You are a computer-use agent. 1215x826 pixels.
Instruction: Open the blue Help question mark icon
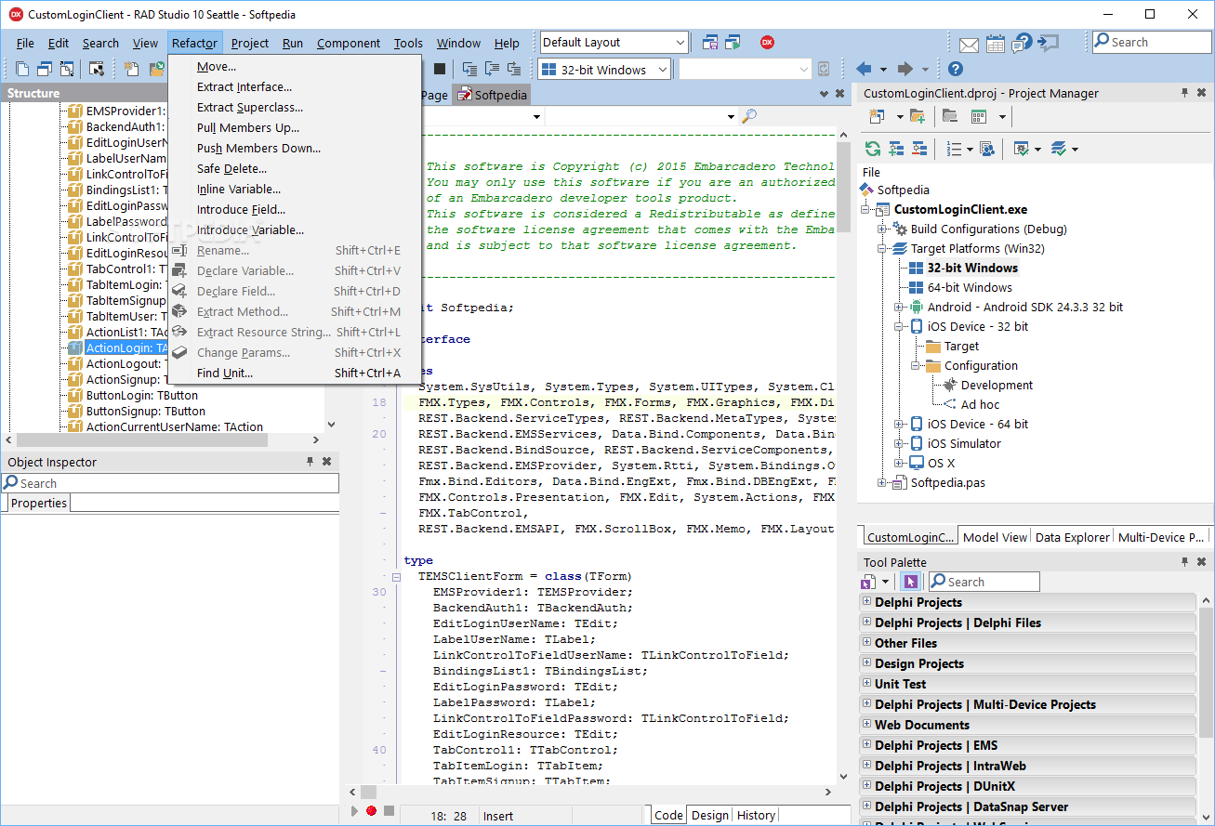click(x=955, y=69)
